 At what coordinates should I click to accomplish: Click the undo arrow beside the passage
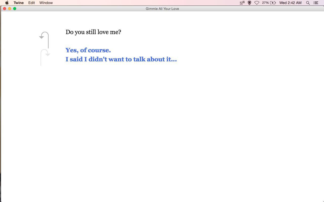tap(44, 40)
